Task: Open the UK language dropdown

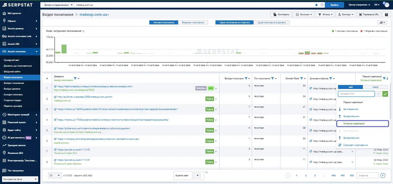Action: point(377,5)
